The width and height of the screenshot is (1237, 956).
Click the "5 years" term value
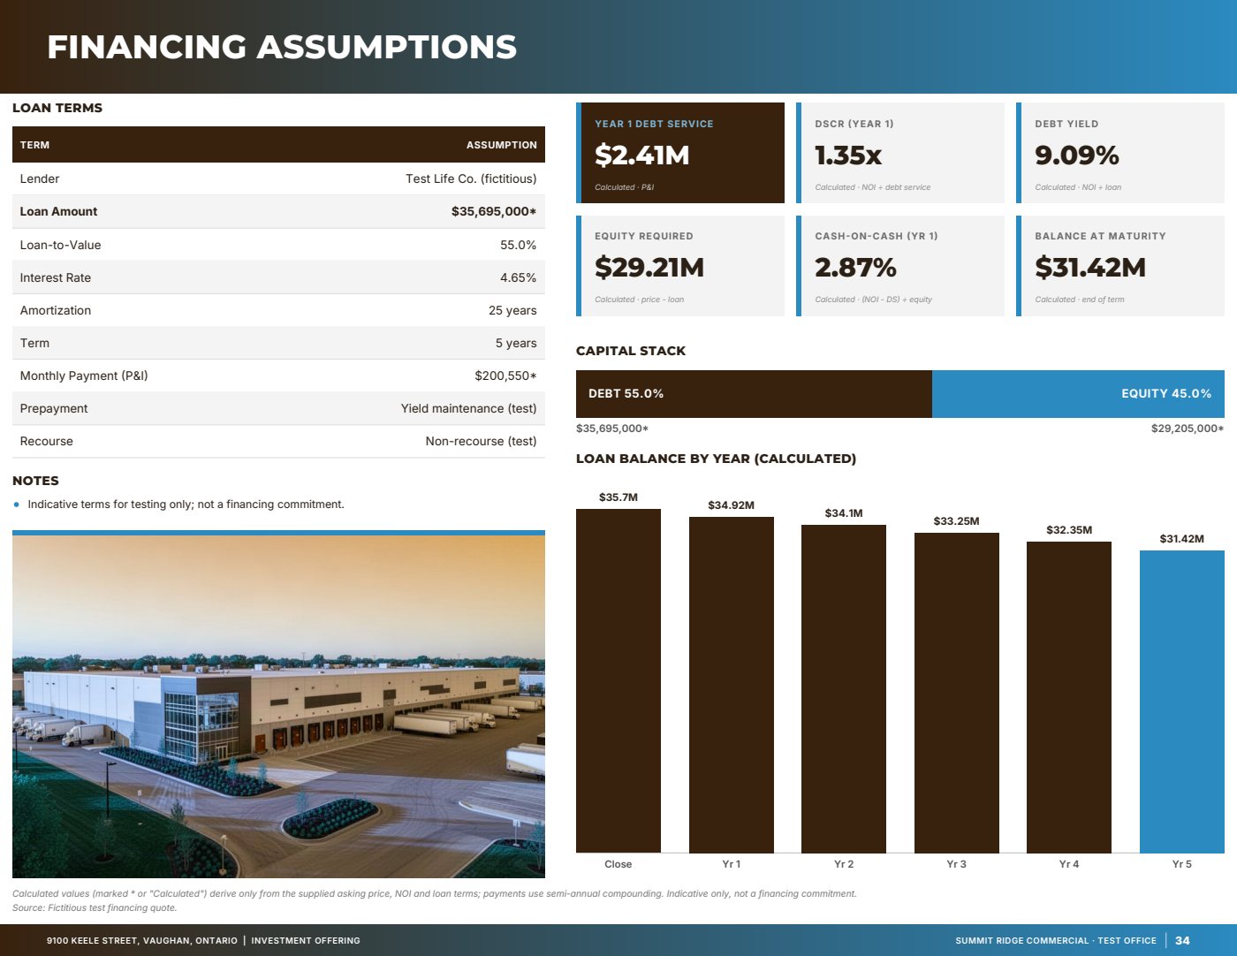click(516, 343)
